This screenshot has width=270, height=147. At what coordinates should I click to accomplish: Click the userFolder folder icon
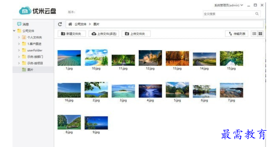coord(24,50)
